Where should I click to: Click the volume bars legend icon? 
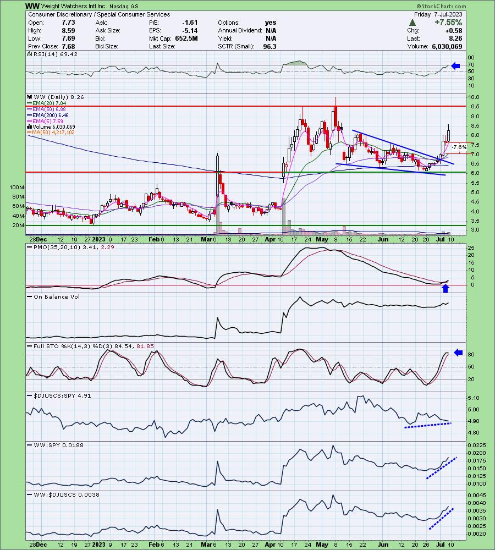click(x=30, y=127)
